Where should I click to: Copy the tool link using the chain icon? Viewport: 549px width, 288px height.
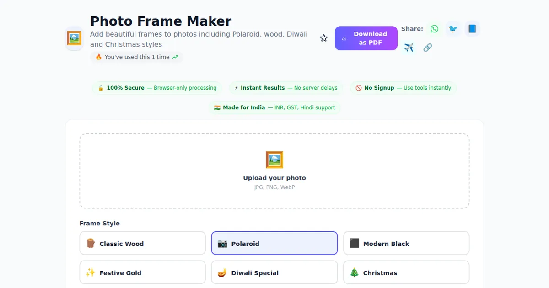click(x=427, y=47)
